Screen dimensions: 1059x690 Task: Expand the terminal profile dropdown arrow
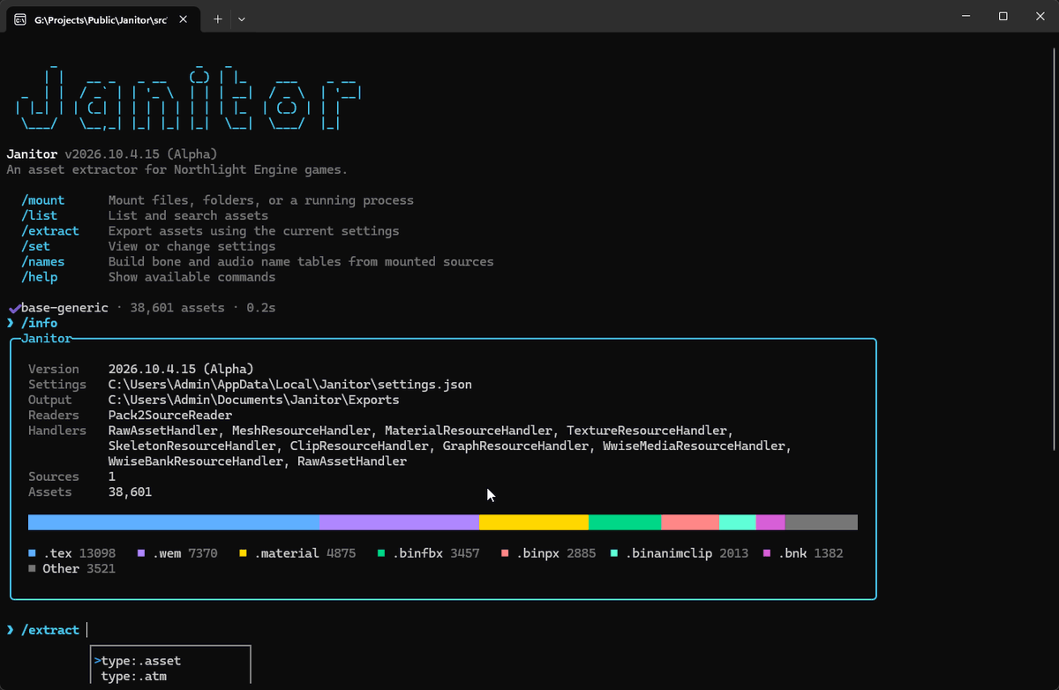point(242,18)
